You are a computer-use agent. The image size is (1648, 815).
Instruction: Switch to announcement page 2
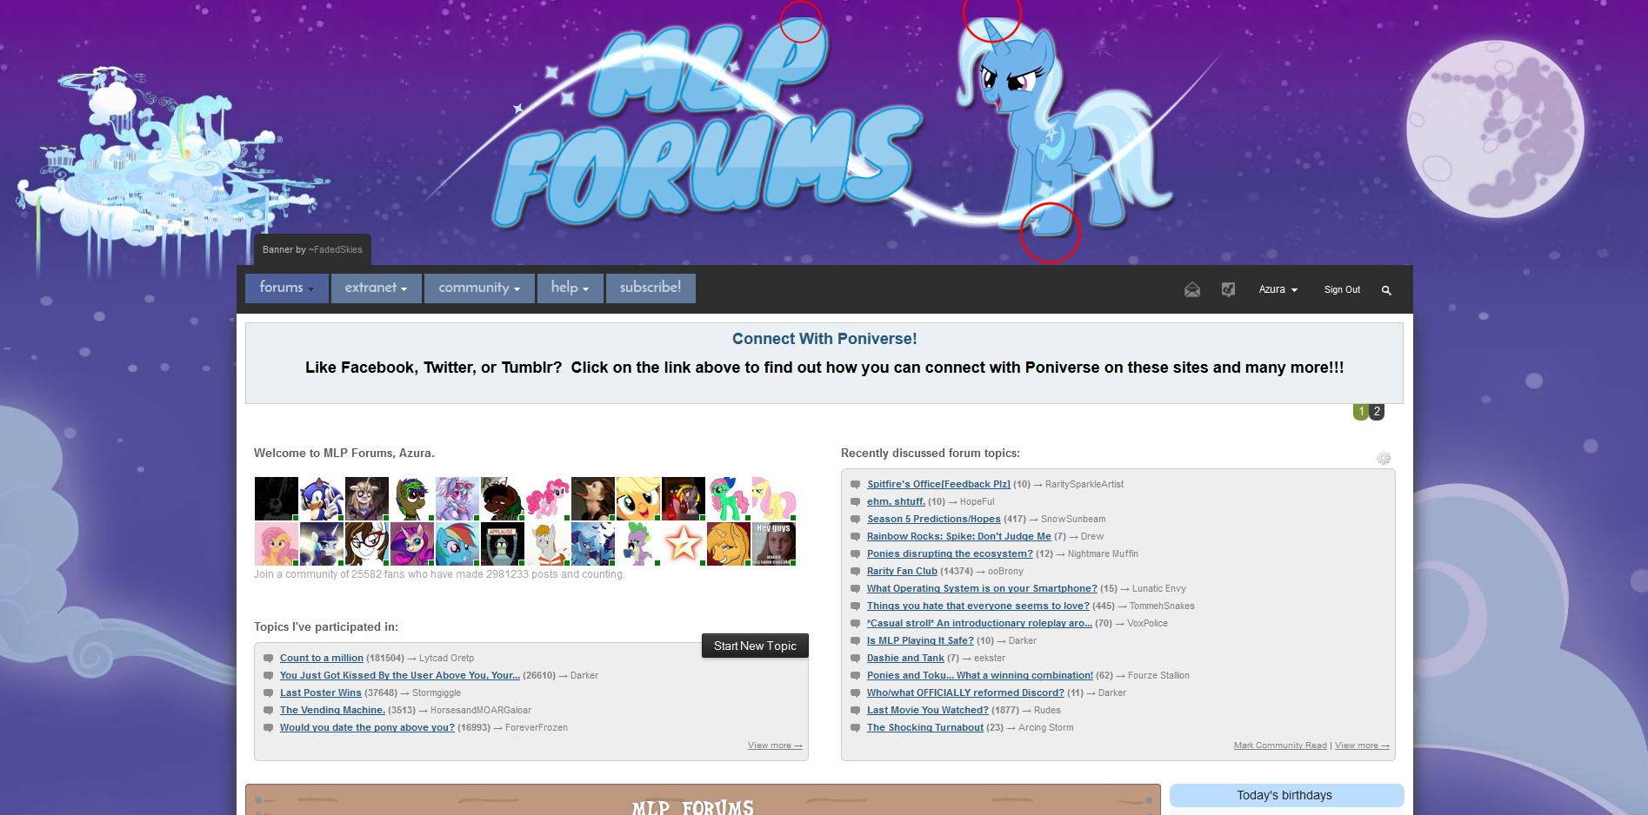1377,412
